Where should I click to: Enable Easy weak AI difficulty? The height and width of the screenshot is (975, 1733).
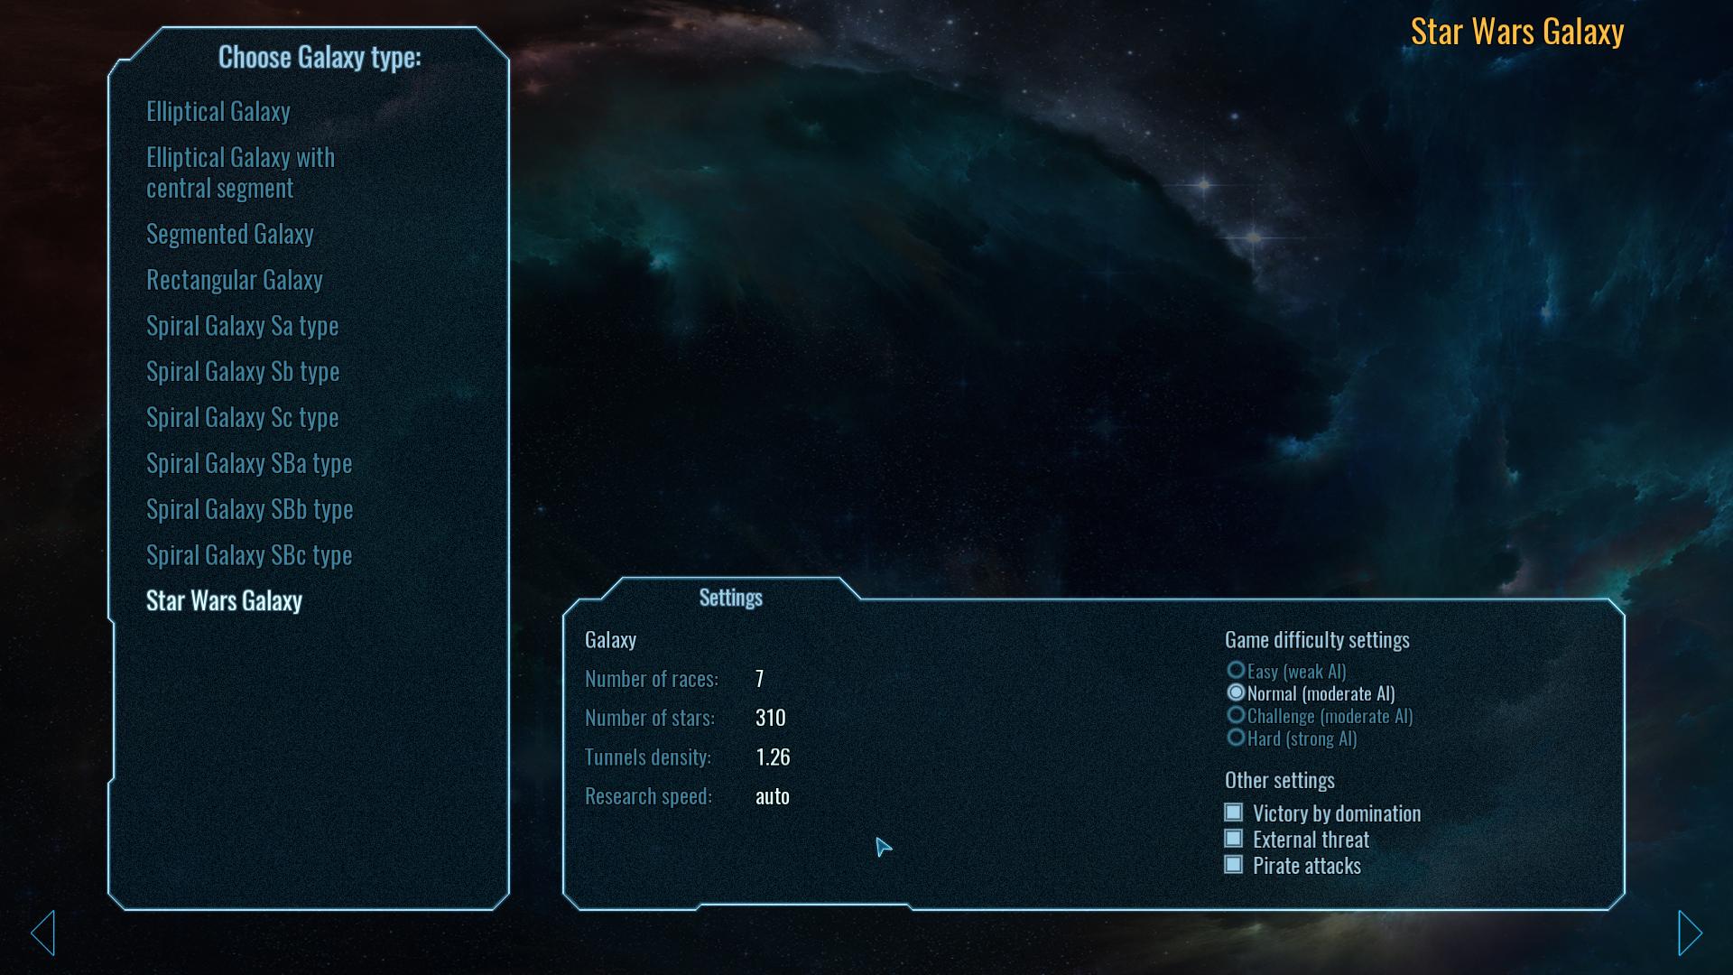[x=1236, y=670]
